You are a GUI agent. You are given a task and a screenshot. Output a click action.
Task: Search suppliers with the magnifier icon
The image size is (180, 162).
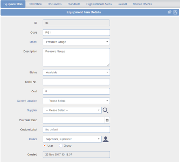(x=106, y=111)
